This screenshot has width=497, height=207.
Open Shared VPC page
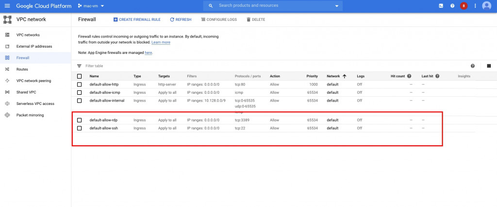(x=26, y=92)
